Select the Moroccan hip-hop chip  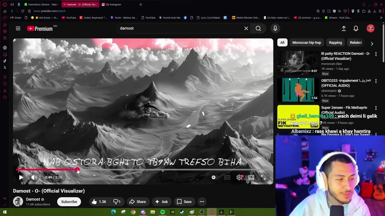click(306, 43)
